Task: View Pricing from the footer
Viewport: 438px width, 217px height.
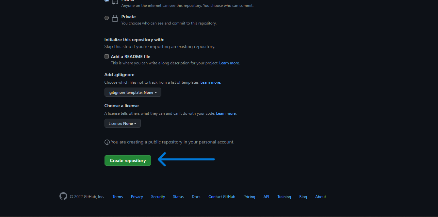Action: pyautogui.click(x=249, y=196)
